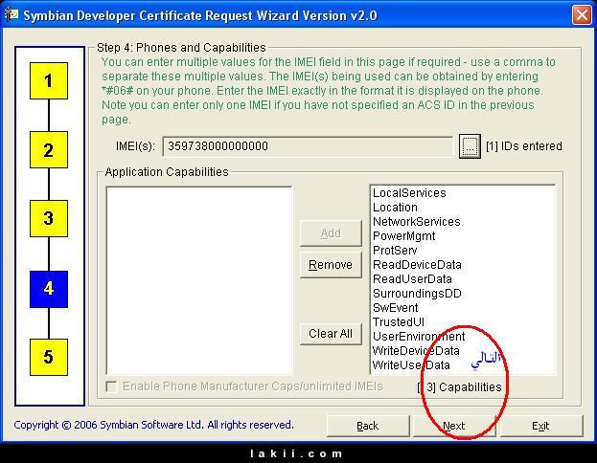Image resolution: width=597 pixels, height=463 pixels.
Task: Open the IMEI browse ellipsis button
Action: 470,146
